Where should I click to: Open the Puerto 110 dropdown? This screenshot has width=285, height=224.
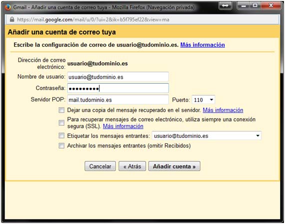click(203, 100)
